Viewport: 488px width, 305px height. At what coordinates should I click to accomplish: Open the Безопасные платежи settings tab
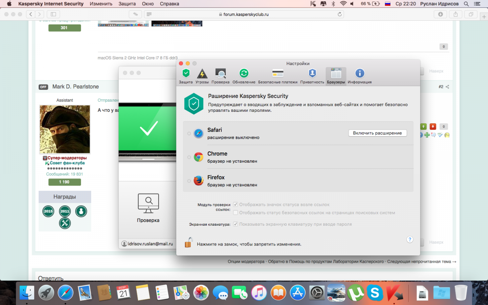pos(278,76)
